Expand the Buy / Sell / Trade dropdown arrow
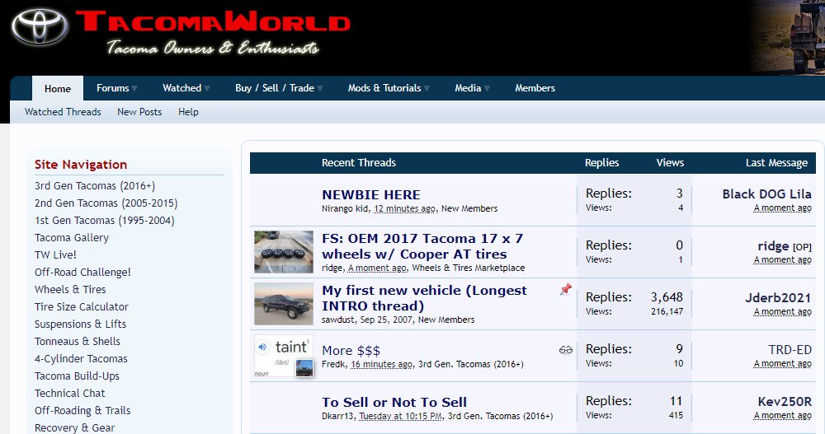 [320, 88]
